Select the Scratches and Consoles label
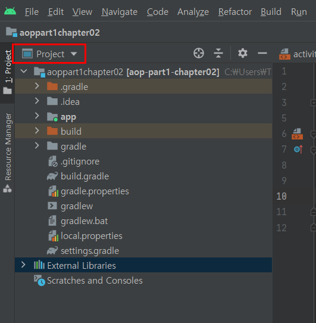 tap(95, 281)
